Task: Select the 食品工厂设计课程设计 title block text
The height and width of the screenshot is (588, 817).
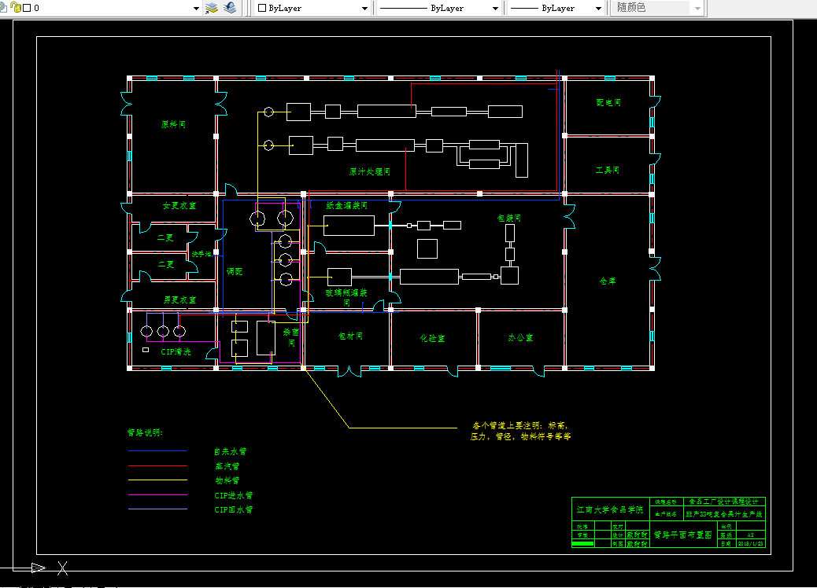Action: coord(724,502)
